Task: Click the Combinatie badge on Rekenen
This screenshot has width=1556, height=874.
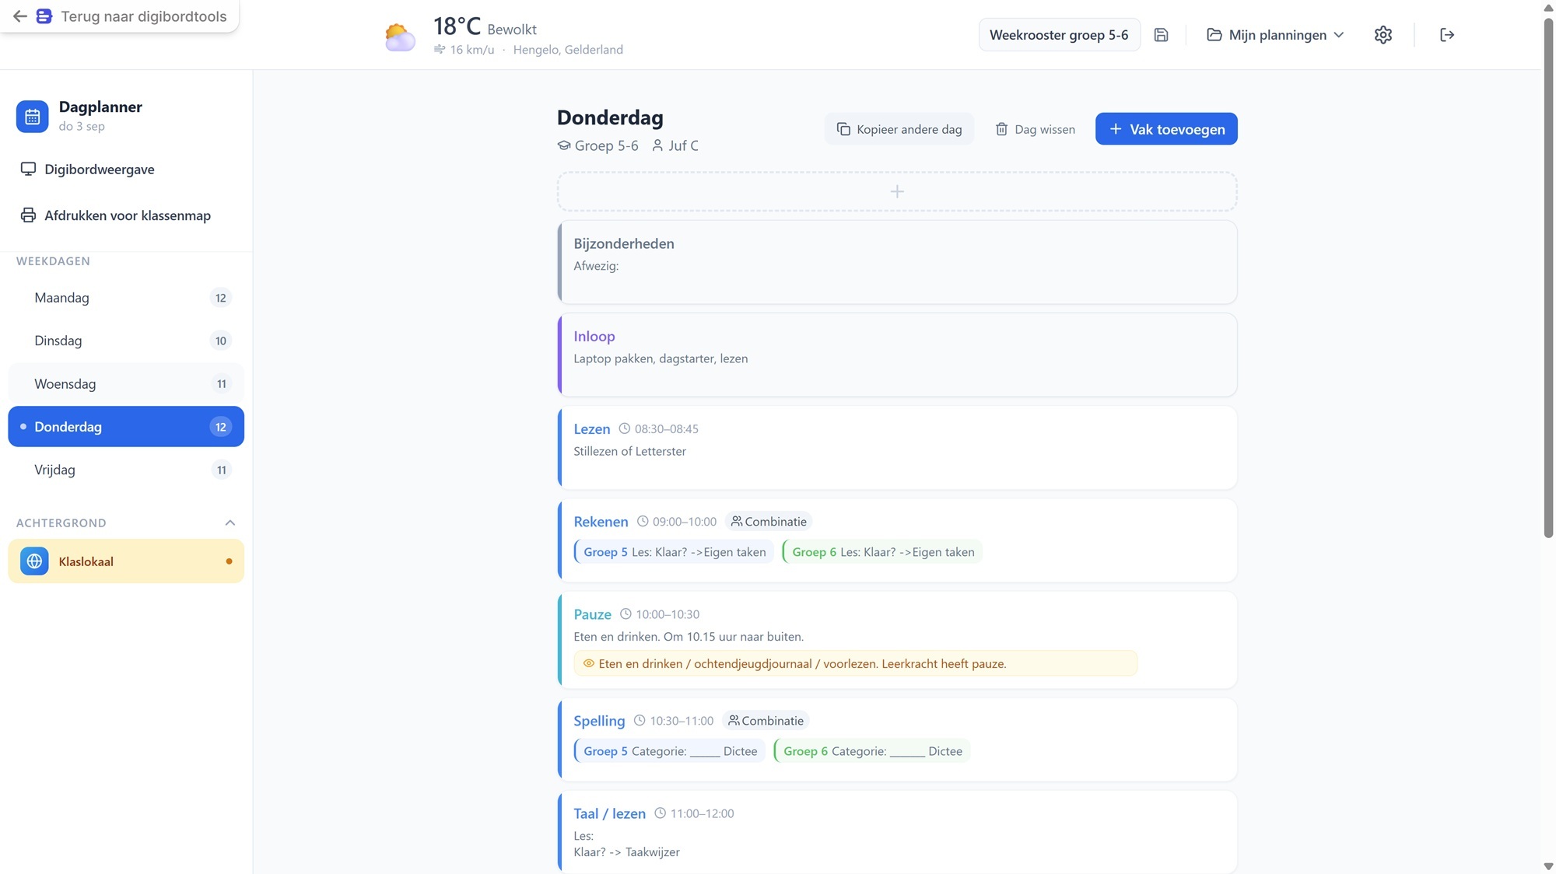Action: tap(769, 522)
